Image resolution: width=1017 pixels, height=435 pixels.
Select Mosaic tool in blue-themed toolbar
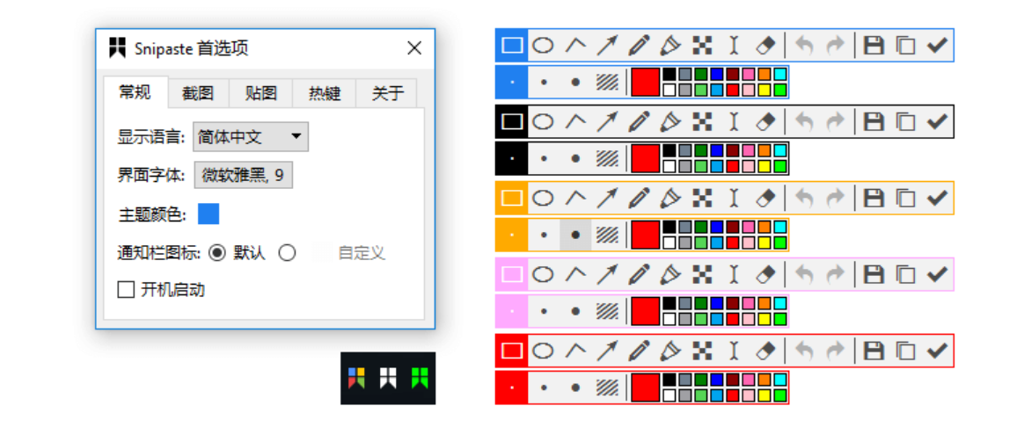pos(702,46)
